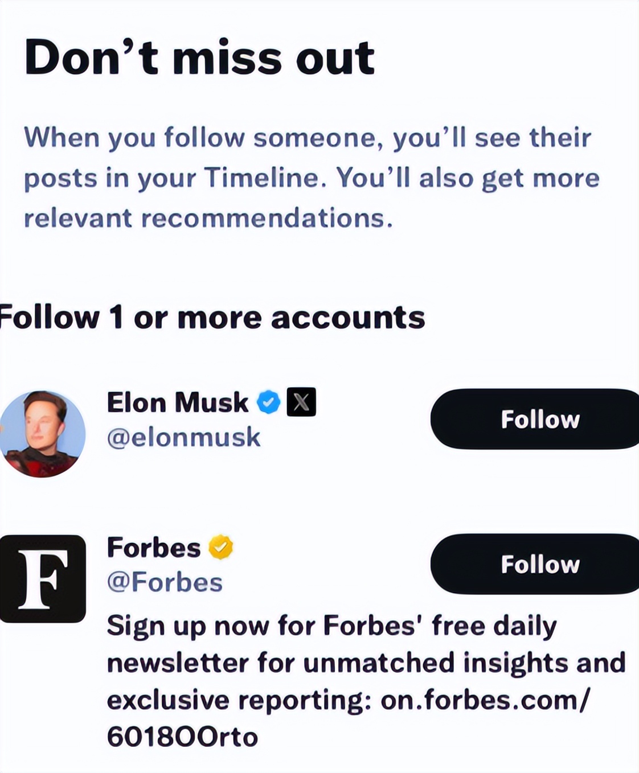Click the @Forbes handle
The image size is (639, 773).
(x=165, y=582)
